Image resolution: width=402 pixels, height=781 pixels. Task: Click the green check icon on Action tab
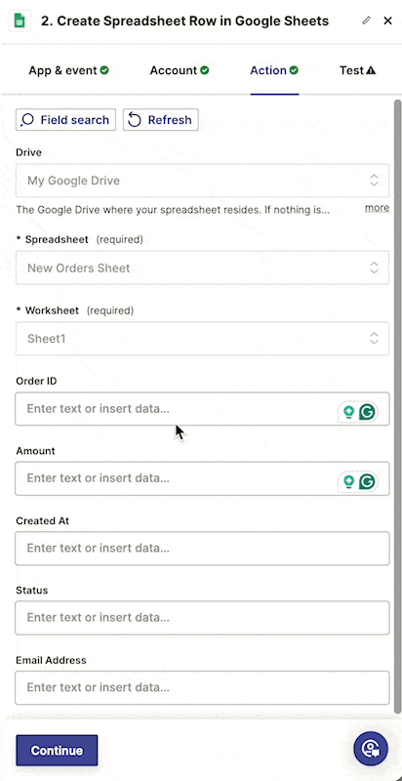[x=294, y=70]
